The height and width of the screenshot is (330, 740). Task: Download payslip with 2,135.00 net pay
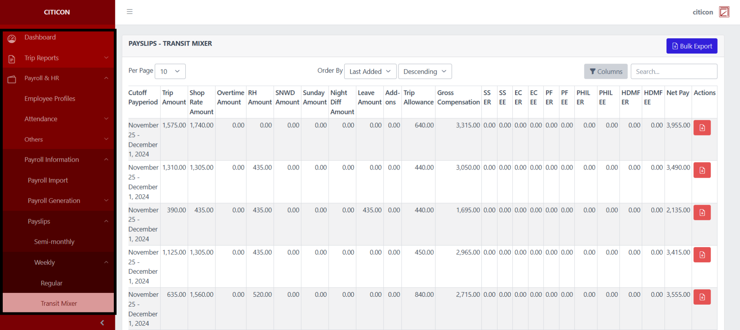[x=702, y=212]
